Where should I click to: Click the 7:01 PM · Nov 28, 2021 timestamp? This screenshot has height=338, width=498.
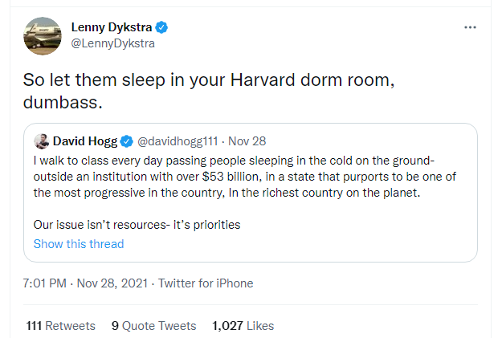(x=85, y=283)
